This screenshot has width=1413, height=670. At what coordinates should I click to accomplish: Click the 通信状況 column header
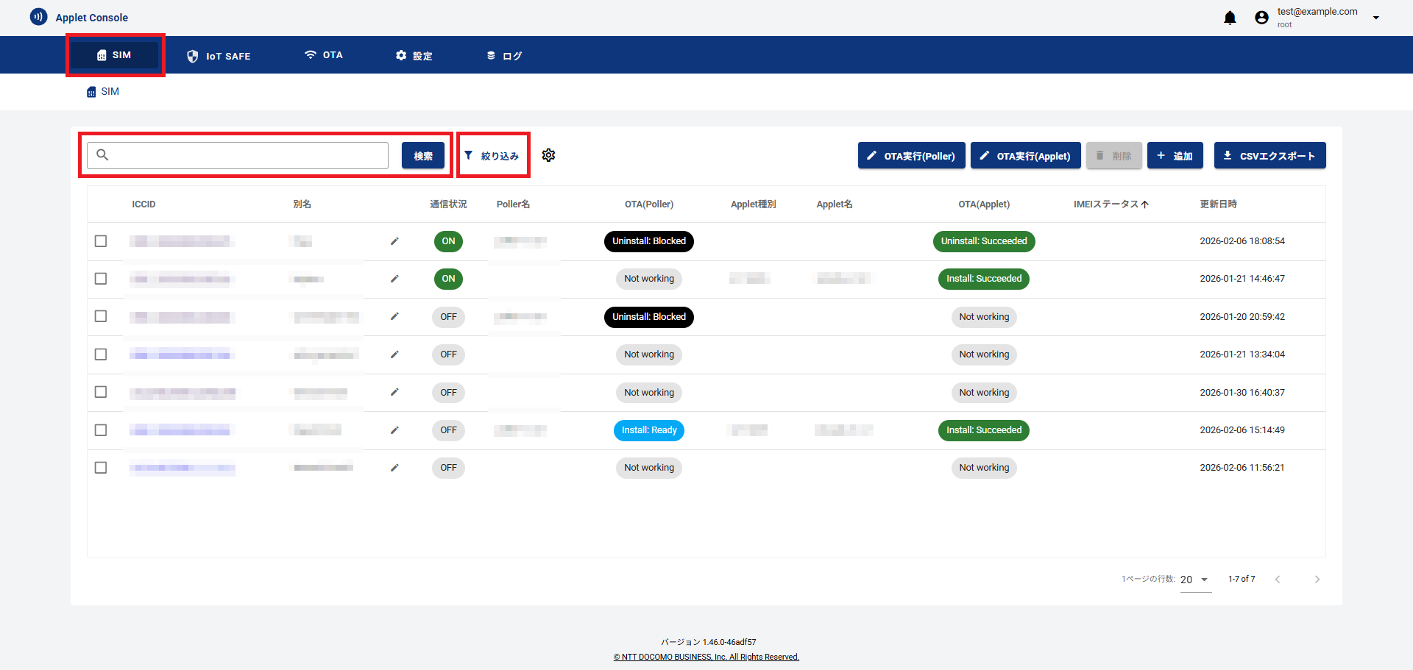tap(448, 204)
